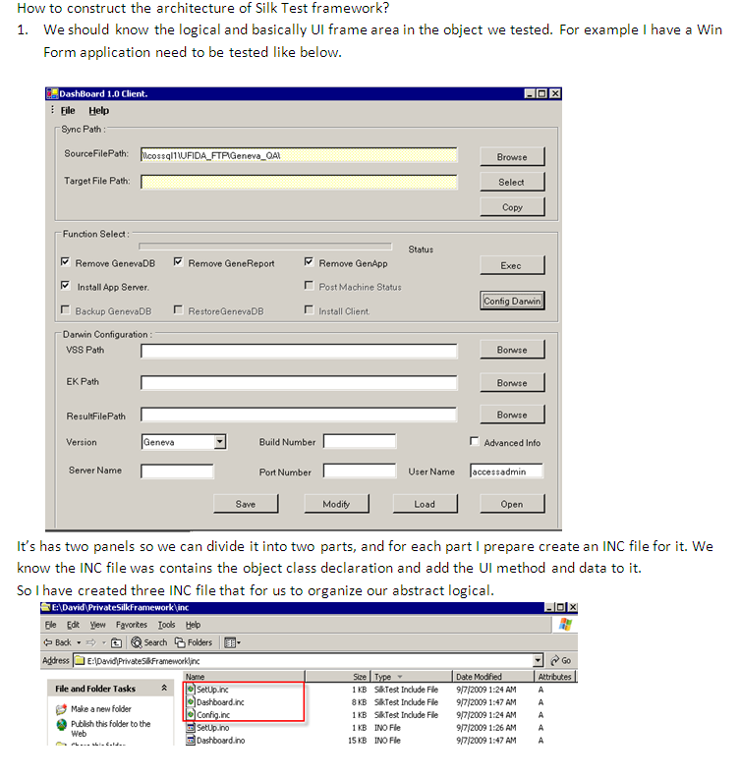The height and width of the screenshot is (776, 740).
Task: Click into the Target File Path field
Action: (x=299, y=182)
